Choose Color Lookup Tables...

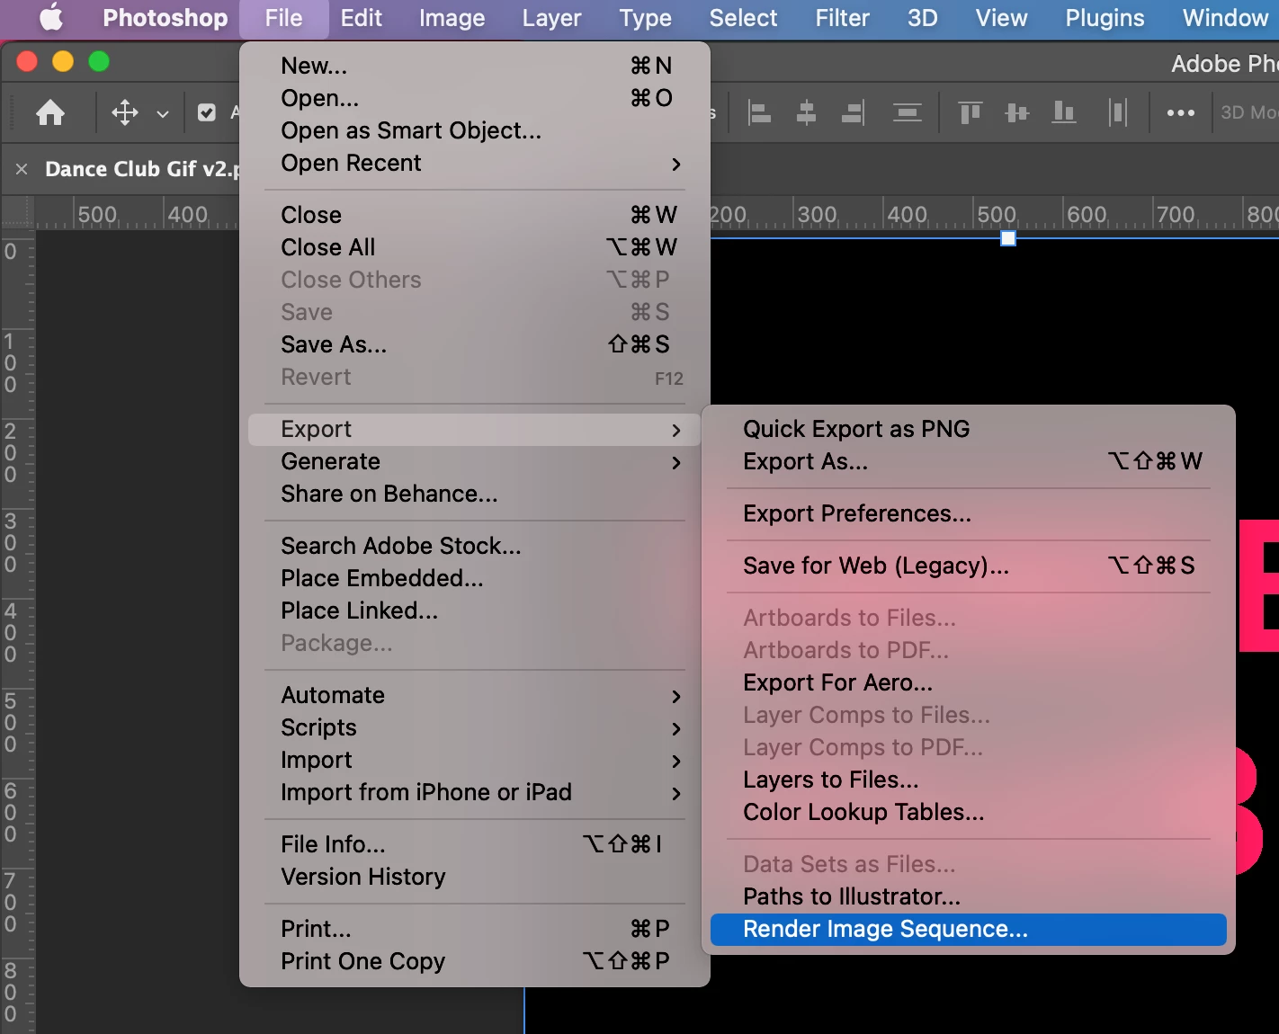coord(969,812)
